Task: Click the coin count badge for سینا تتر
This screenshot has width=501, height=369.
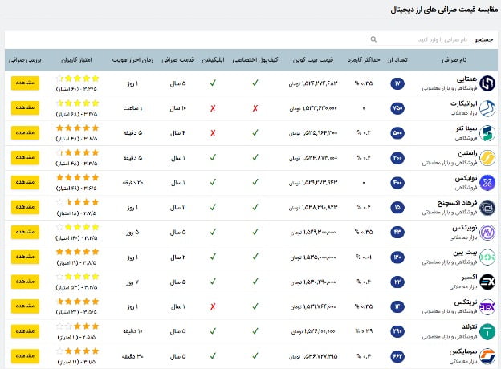Action: coord(397,133)
